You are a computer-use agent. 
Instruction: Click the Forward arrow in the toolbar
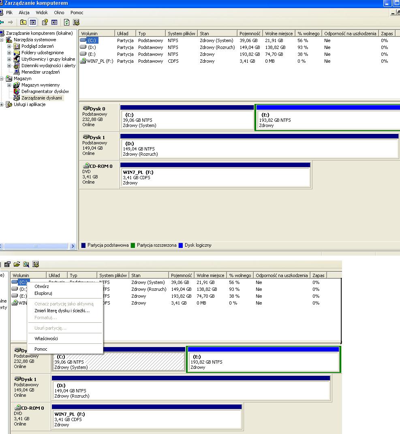click(11, 22)
